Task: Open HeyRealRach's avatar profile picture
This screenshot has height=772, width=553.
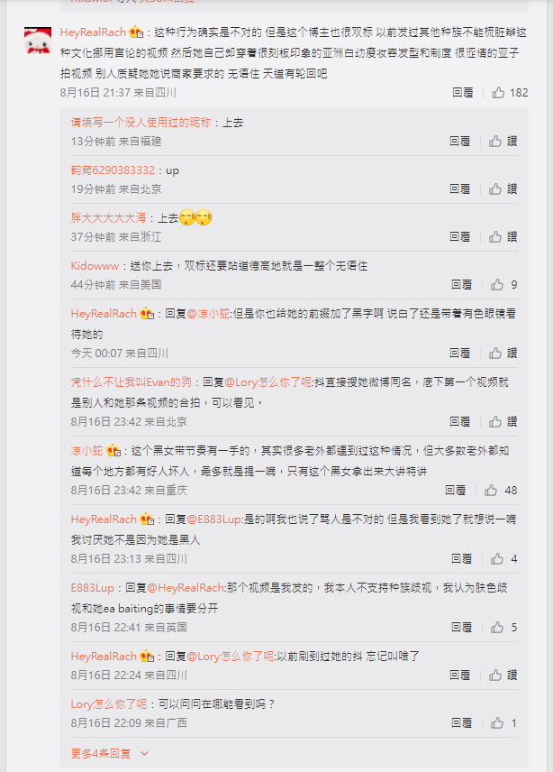Action: pos(38,41)
